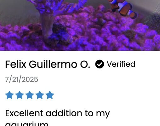Click the partially visible word 'aquarium'
The image size is (160, 126).
(x=27, y=124)
